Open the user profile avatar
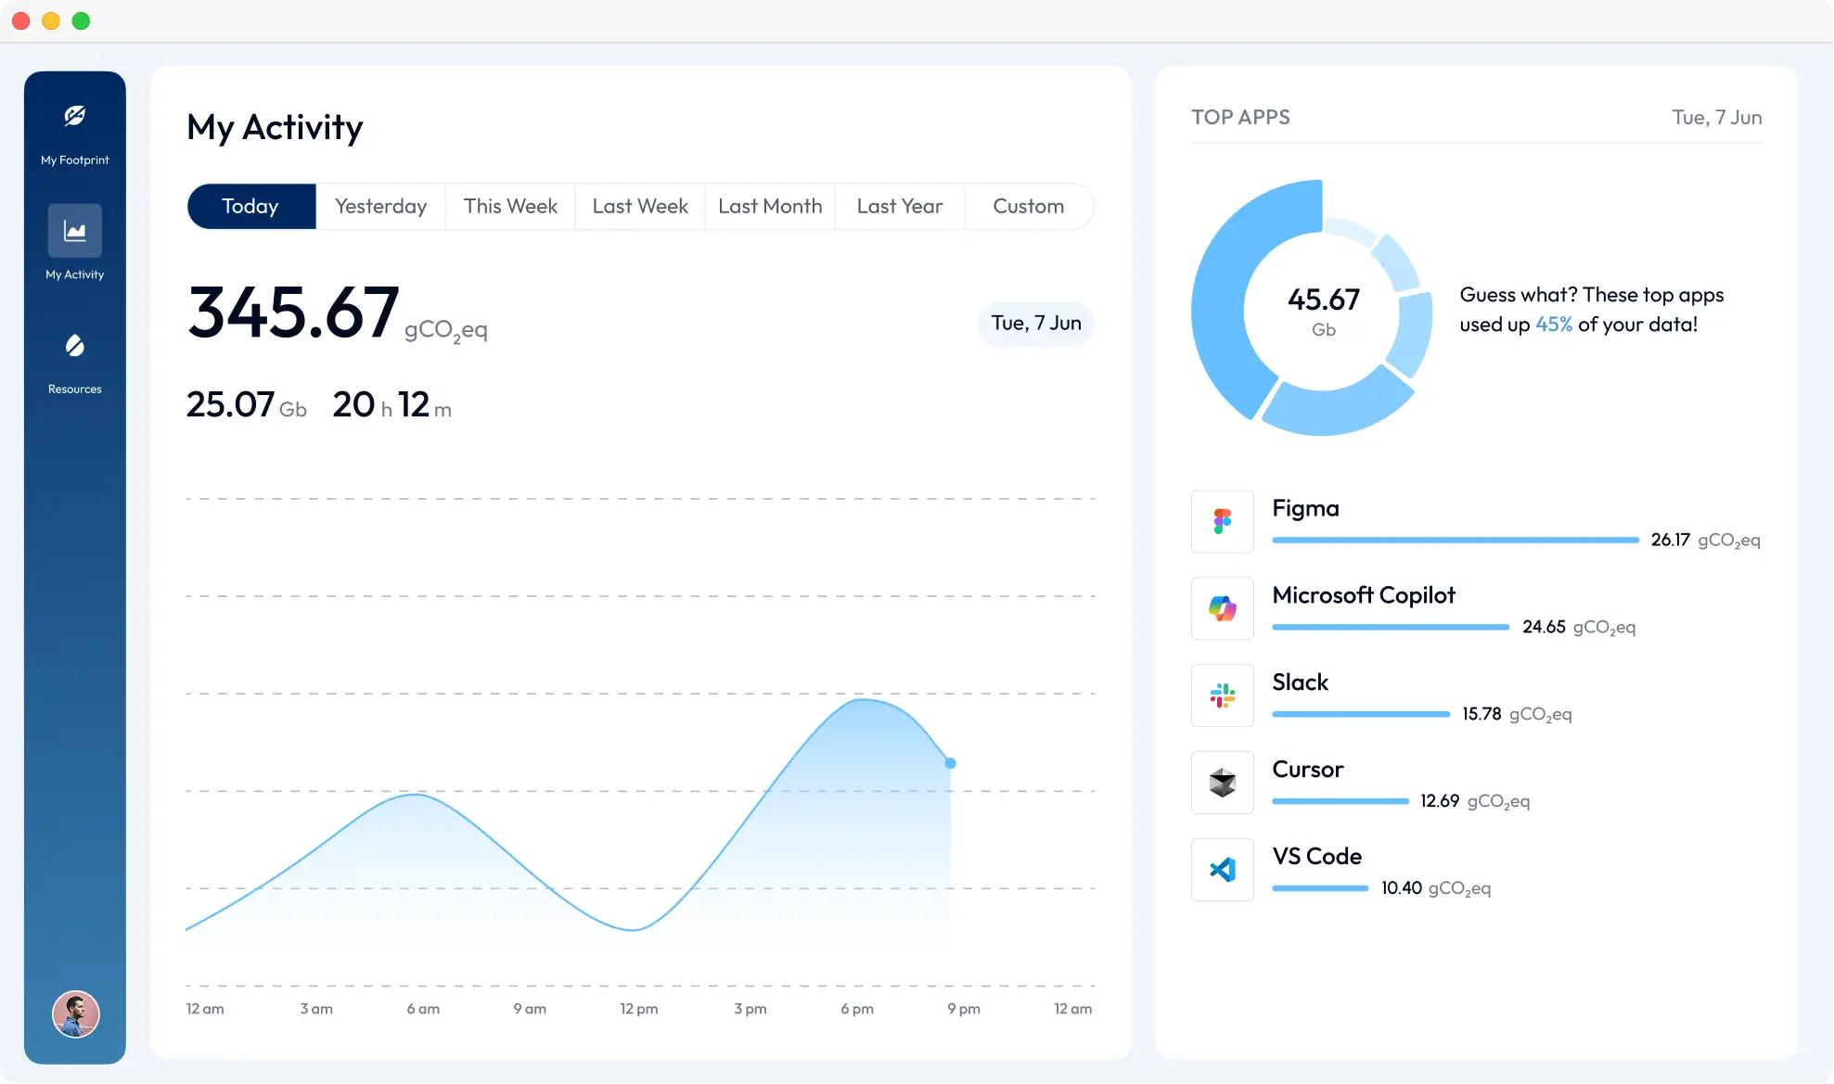Screen dimensions: 1834x1084 (74, 1014)
